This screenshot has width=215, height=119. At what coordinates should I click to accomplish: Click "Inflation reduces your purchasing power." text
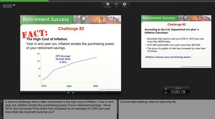pos(168,57)
